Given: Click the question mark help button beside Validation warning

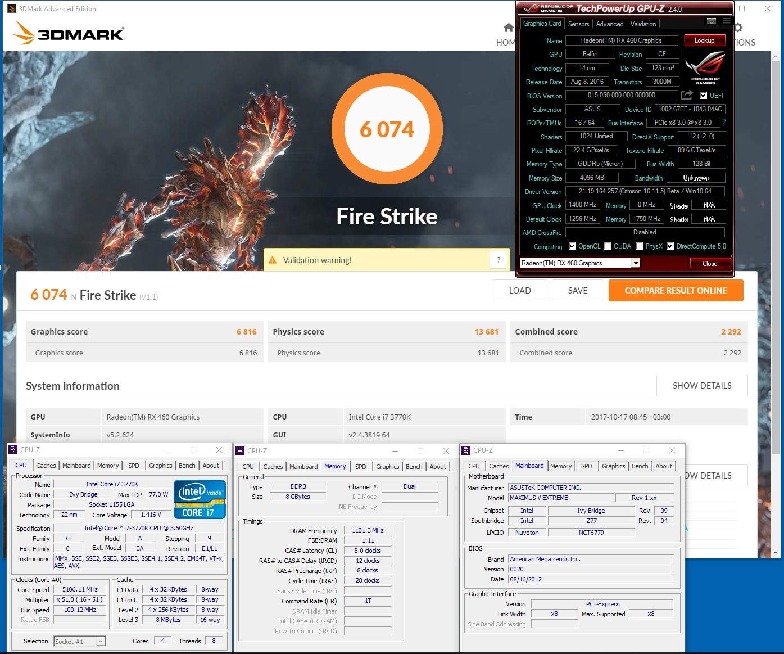Looking at the screenshot, I should [498, 260].
